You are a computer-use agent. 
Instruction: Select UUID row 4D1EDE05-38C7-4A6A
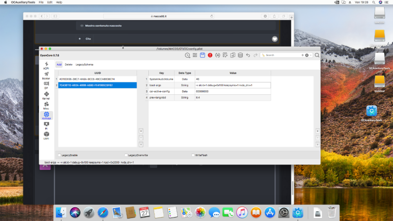point(97,79)
